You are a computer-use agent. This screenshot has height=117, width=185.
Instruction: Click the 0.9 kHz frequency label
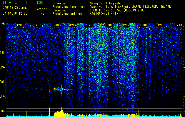pos(3,67)
